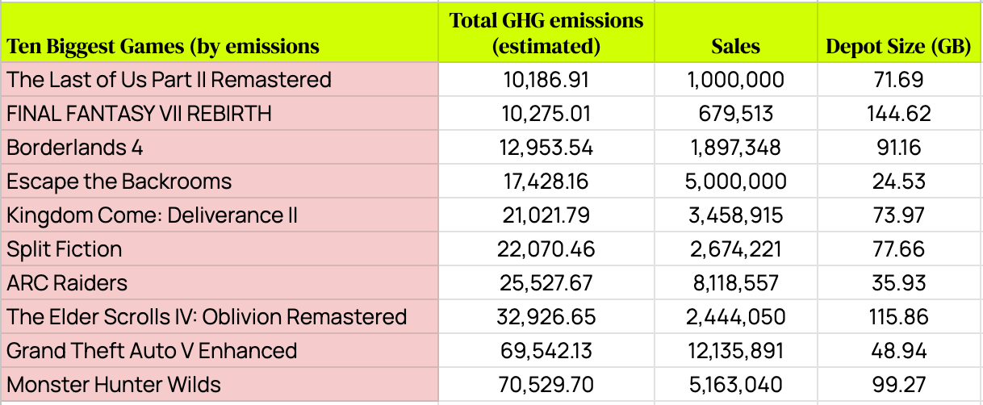Select the depot size cell 115.86
Viewport: 983px width, 405px height.
(x=897, y=317)
